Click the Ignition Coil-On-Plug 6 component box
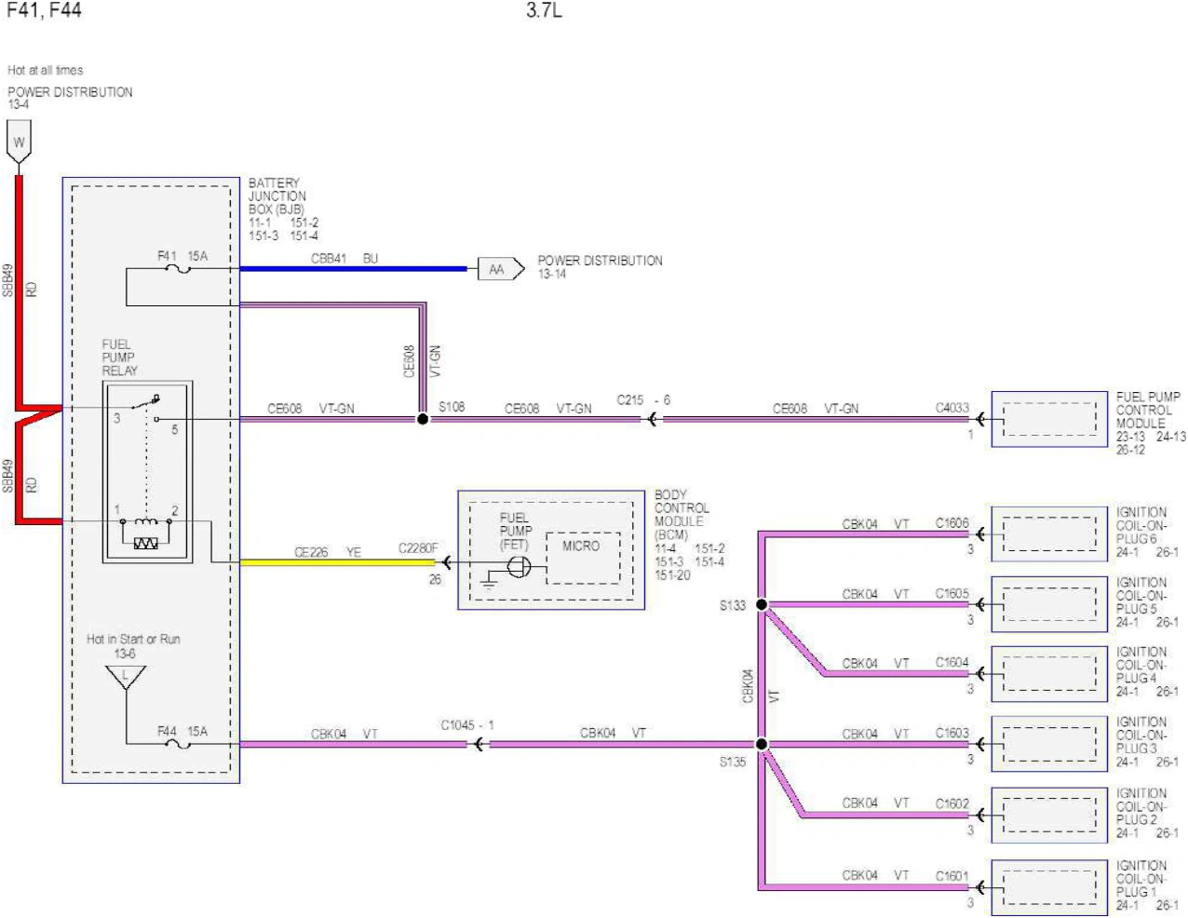 tap(1049, 534)
